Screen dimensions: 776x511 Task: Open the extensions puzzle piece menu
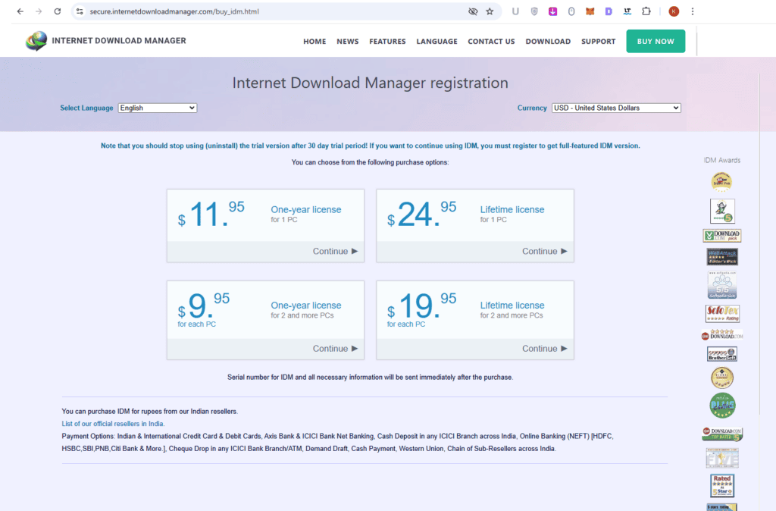point(646,11)
